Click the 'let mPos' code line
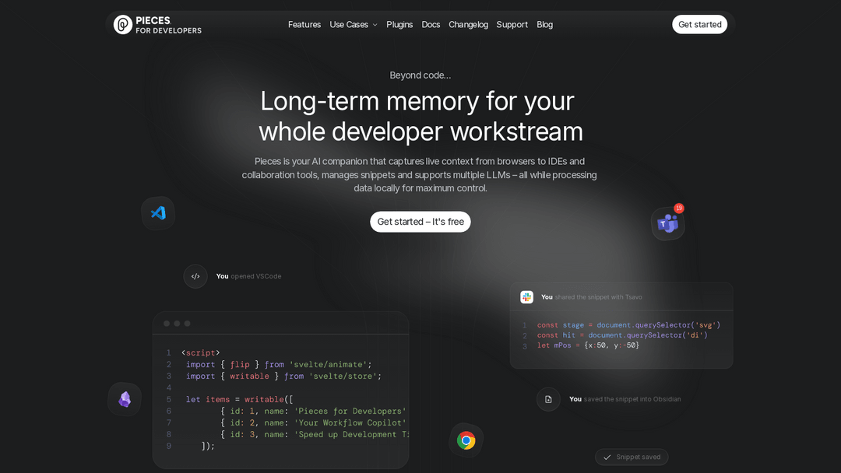The width and height of the screenshot is (841, 473). click(x=588, y=345)
